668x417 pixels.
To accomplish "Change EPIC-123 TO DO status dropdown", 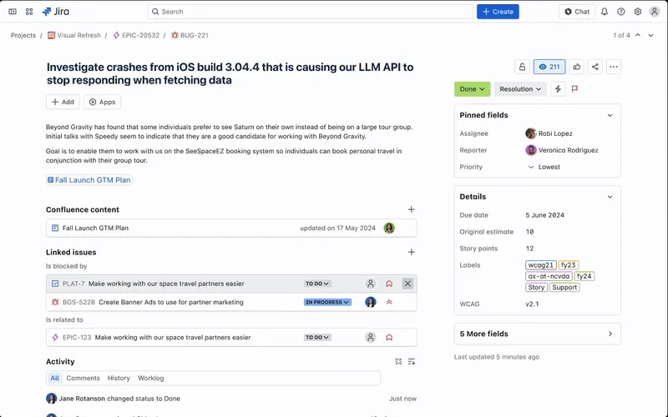I will point(317,338).
